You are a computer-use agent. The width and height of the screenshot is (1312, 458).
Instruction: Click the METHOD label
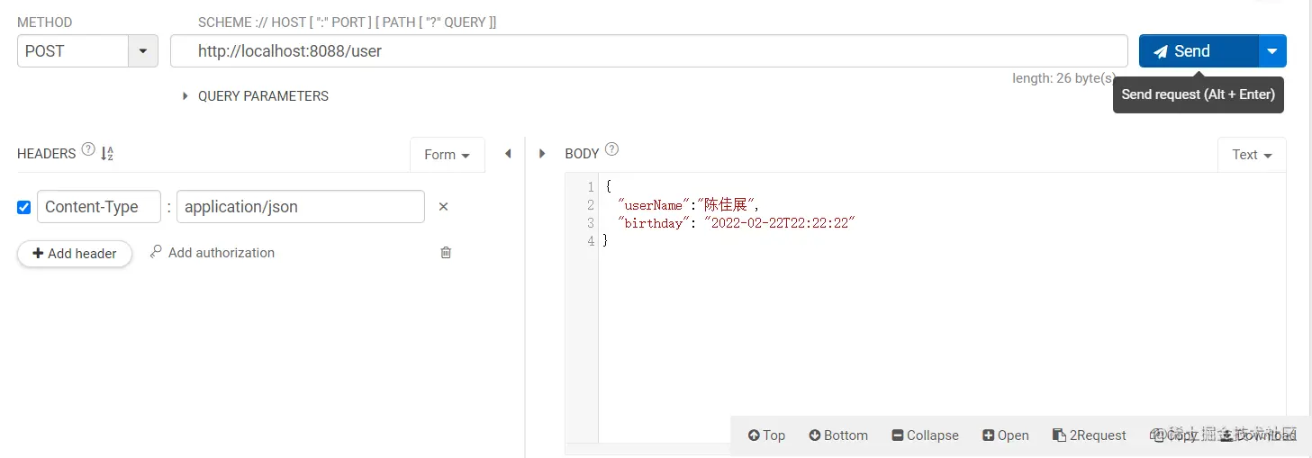45,22
